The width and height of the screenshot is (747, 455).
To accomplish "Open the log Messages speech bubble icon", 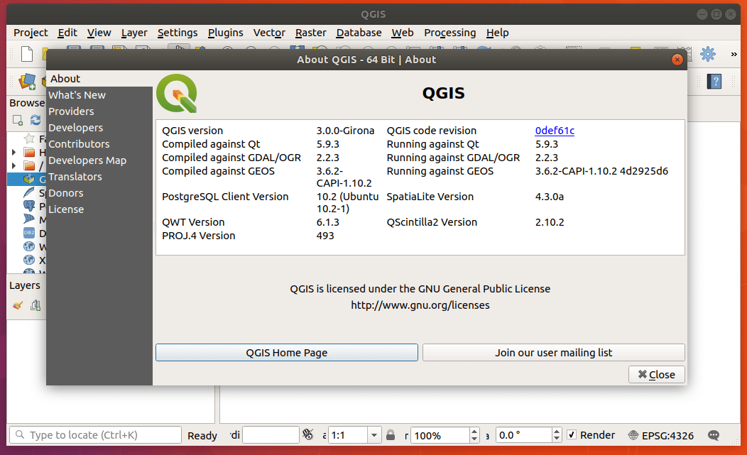I will point(713,435).
